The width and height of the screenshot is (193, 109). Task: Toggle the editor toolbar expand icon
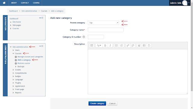pos(92,45)
